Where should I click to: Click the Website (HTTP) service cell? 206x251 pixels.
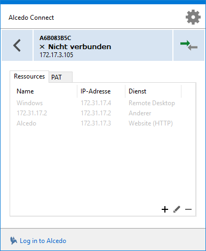150,123
